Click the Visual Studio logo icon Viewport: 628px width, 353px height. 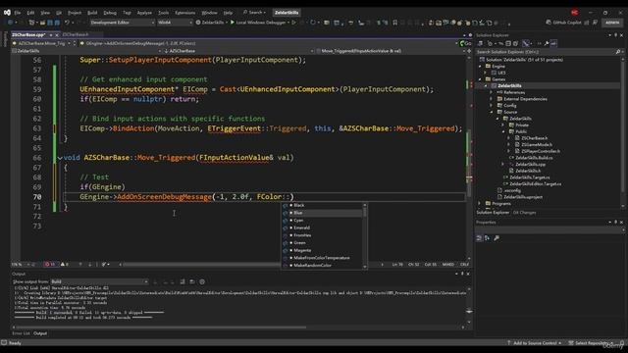point(7,13)
